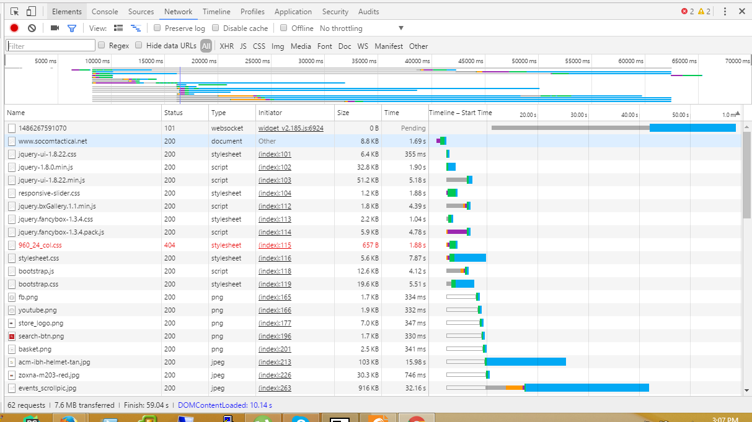Viewport: 752px width, 422px height.
Task: Check the Disable cache option
Action: [216, 28]
